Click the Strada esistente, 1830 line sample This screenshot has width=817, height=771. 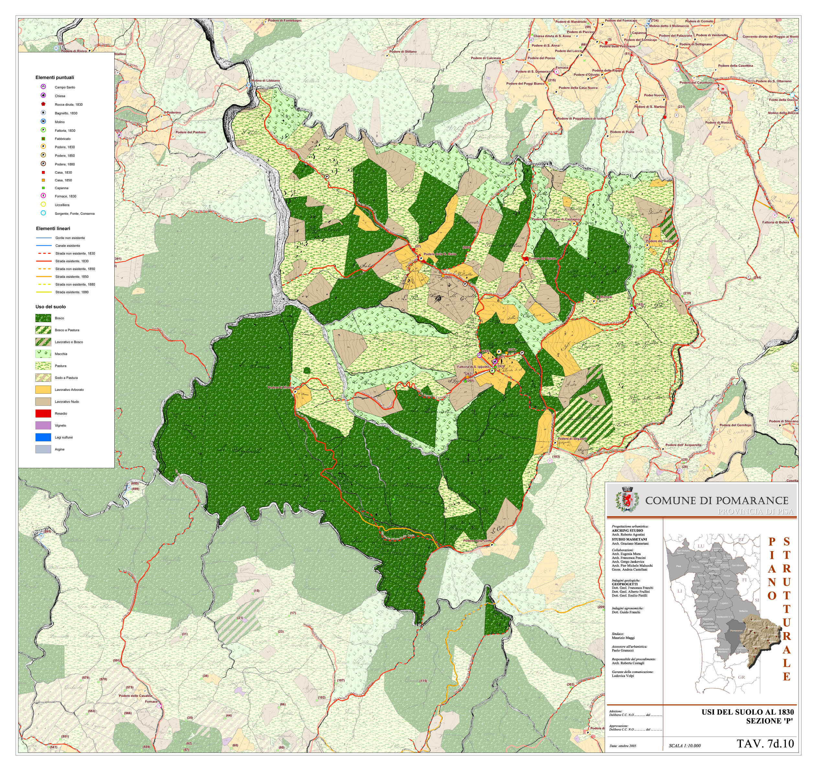[x=44, y=261]
